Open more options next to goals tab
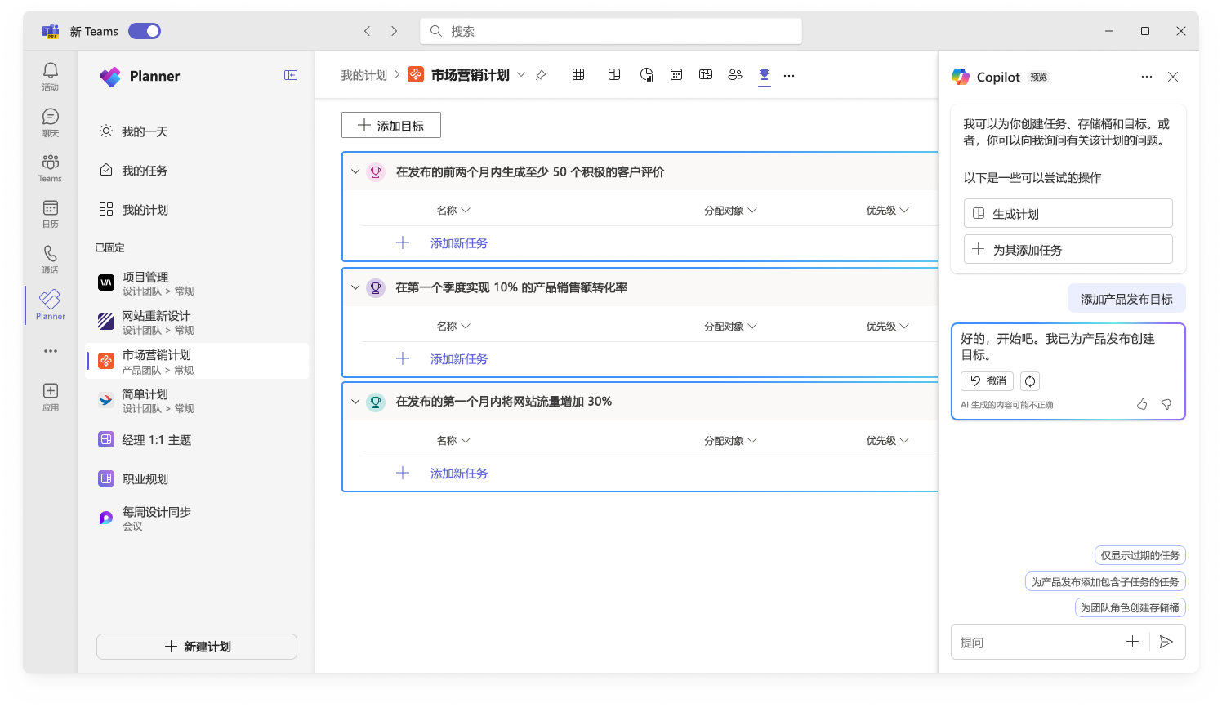The width and height of the screenshot is (1222, 707). tap(789, 75)
